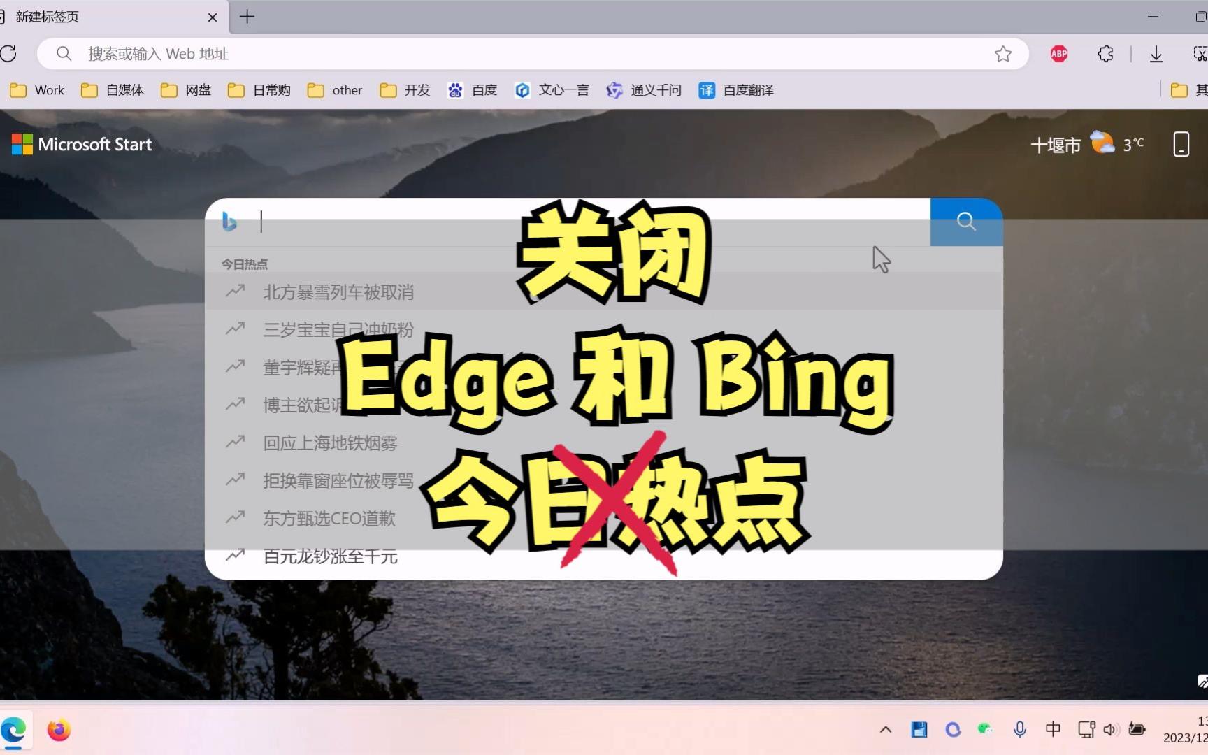This screenshot has width=1208, height=755.
Task: Click the address bar search field
Action: [531, 54]
